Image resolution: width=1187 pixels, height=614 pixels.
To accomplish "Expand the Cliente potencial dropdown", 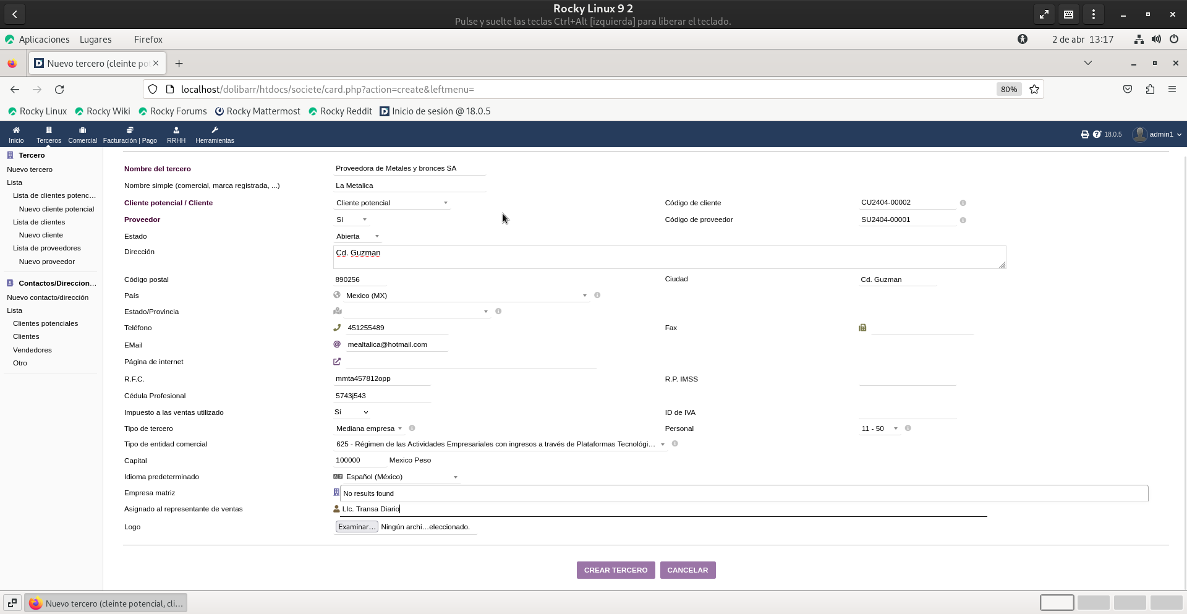I will (x=391, y=203).
